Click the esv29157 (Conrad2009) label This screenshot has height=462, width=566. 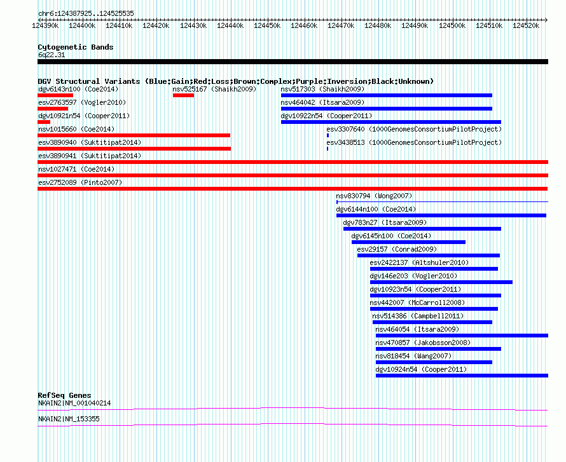[397, 249]
